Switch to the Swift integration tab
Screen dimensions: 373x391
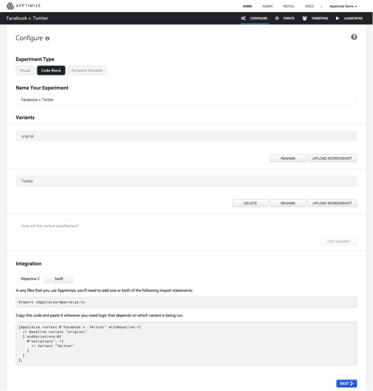pos(59,278)
